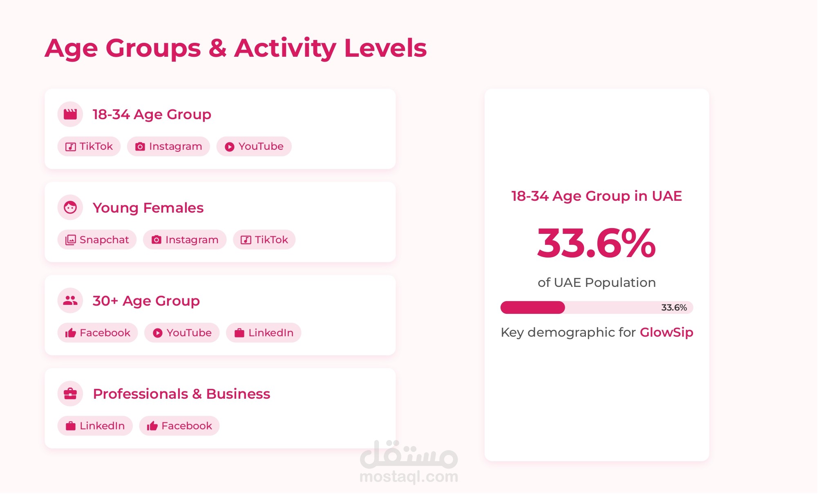Click the YouTube tag under 18-34 Age Group

(254, 147)
